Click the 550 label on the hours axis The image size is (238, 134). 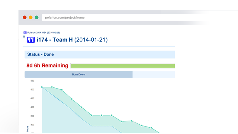32,81
